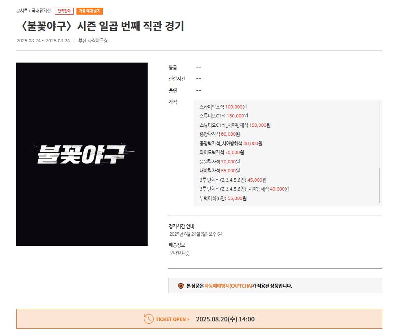Click the 자동 예매 방지 orange badge

point(90,11)
